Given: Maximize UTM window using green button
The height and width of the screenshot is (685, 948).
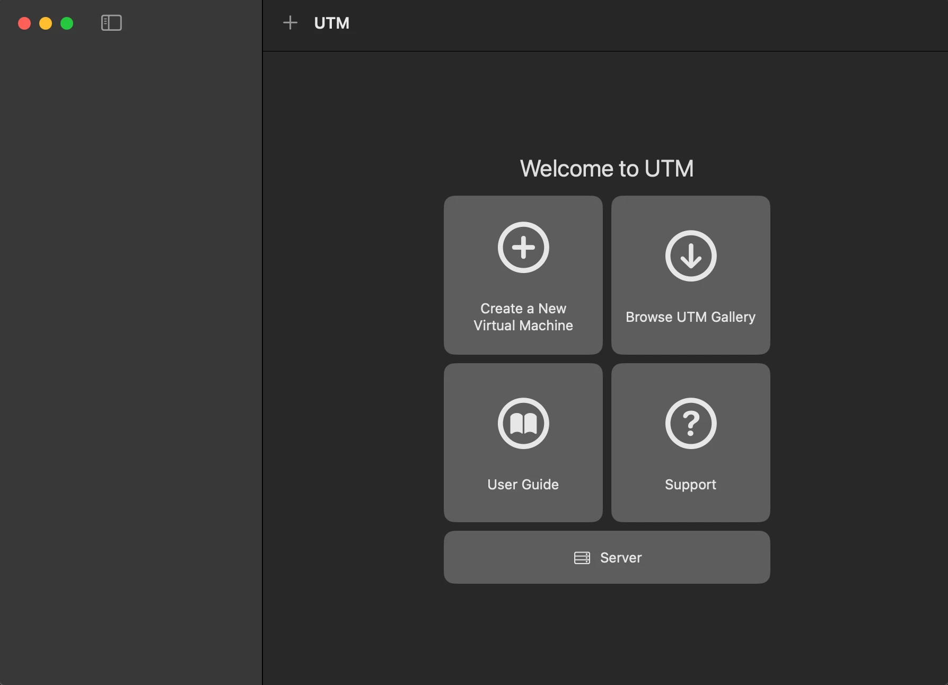Looking at the screenshot, I should (67, 23).
